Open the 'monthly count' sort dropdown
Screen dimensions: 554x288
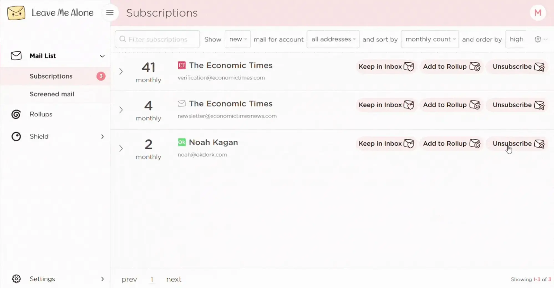430,39
